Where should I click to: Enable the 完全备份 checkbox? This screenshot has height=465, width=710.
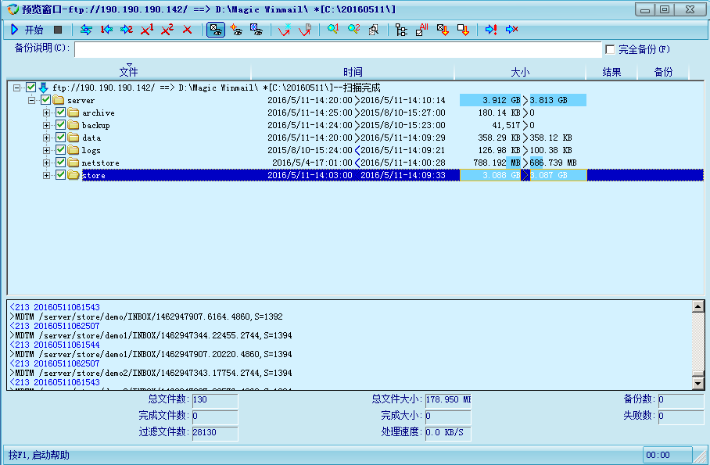click(x=610, y=49)
